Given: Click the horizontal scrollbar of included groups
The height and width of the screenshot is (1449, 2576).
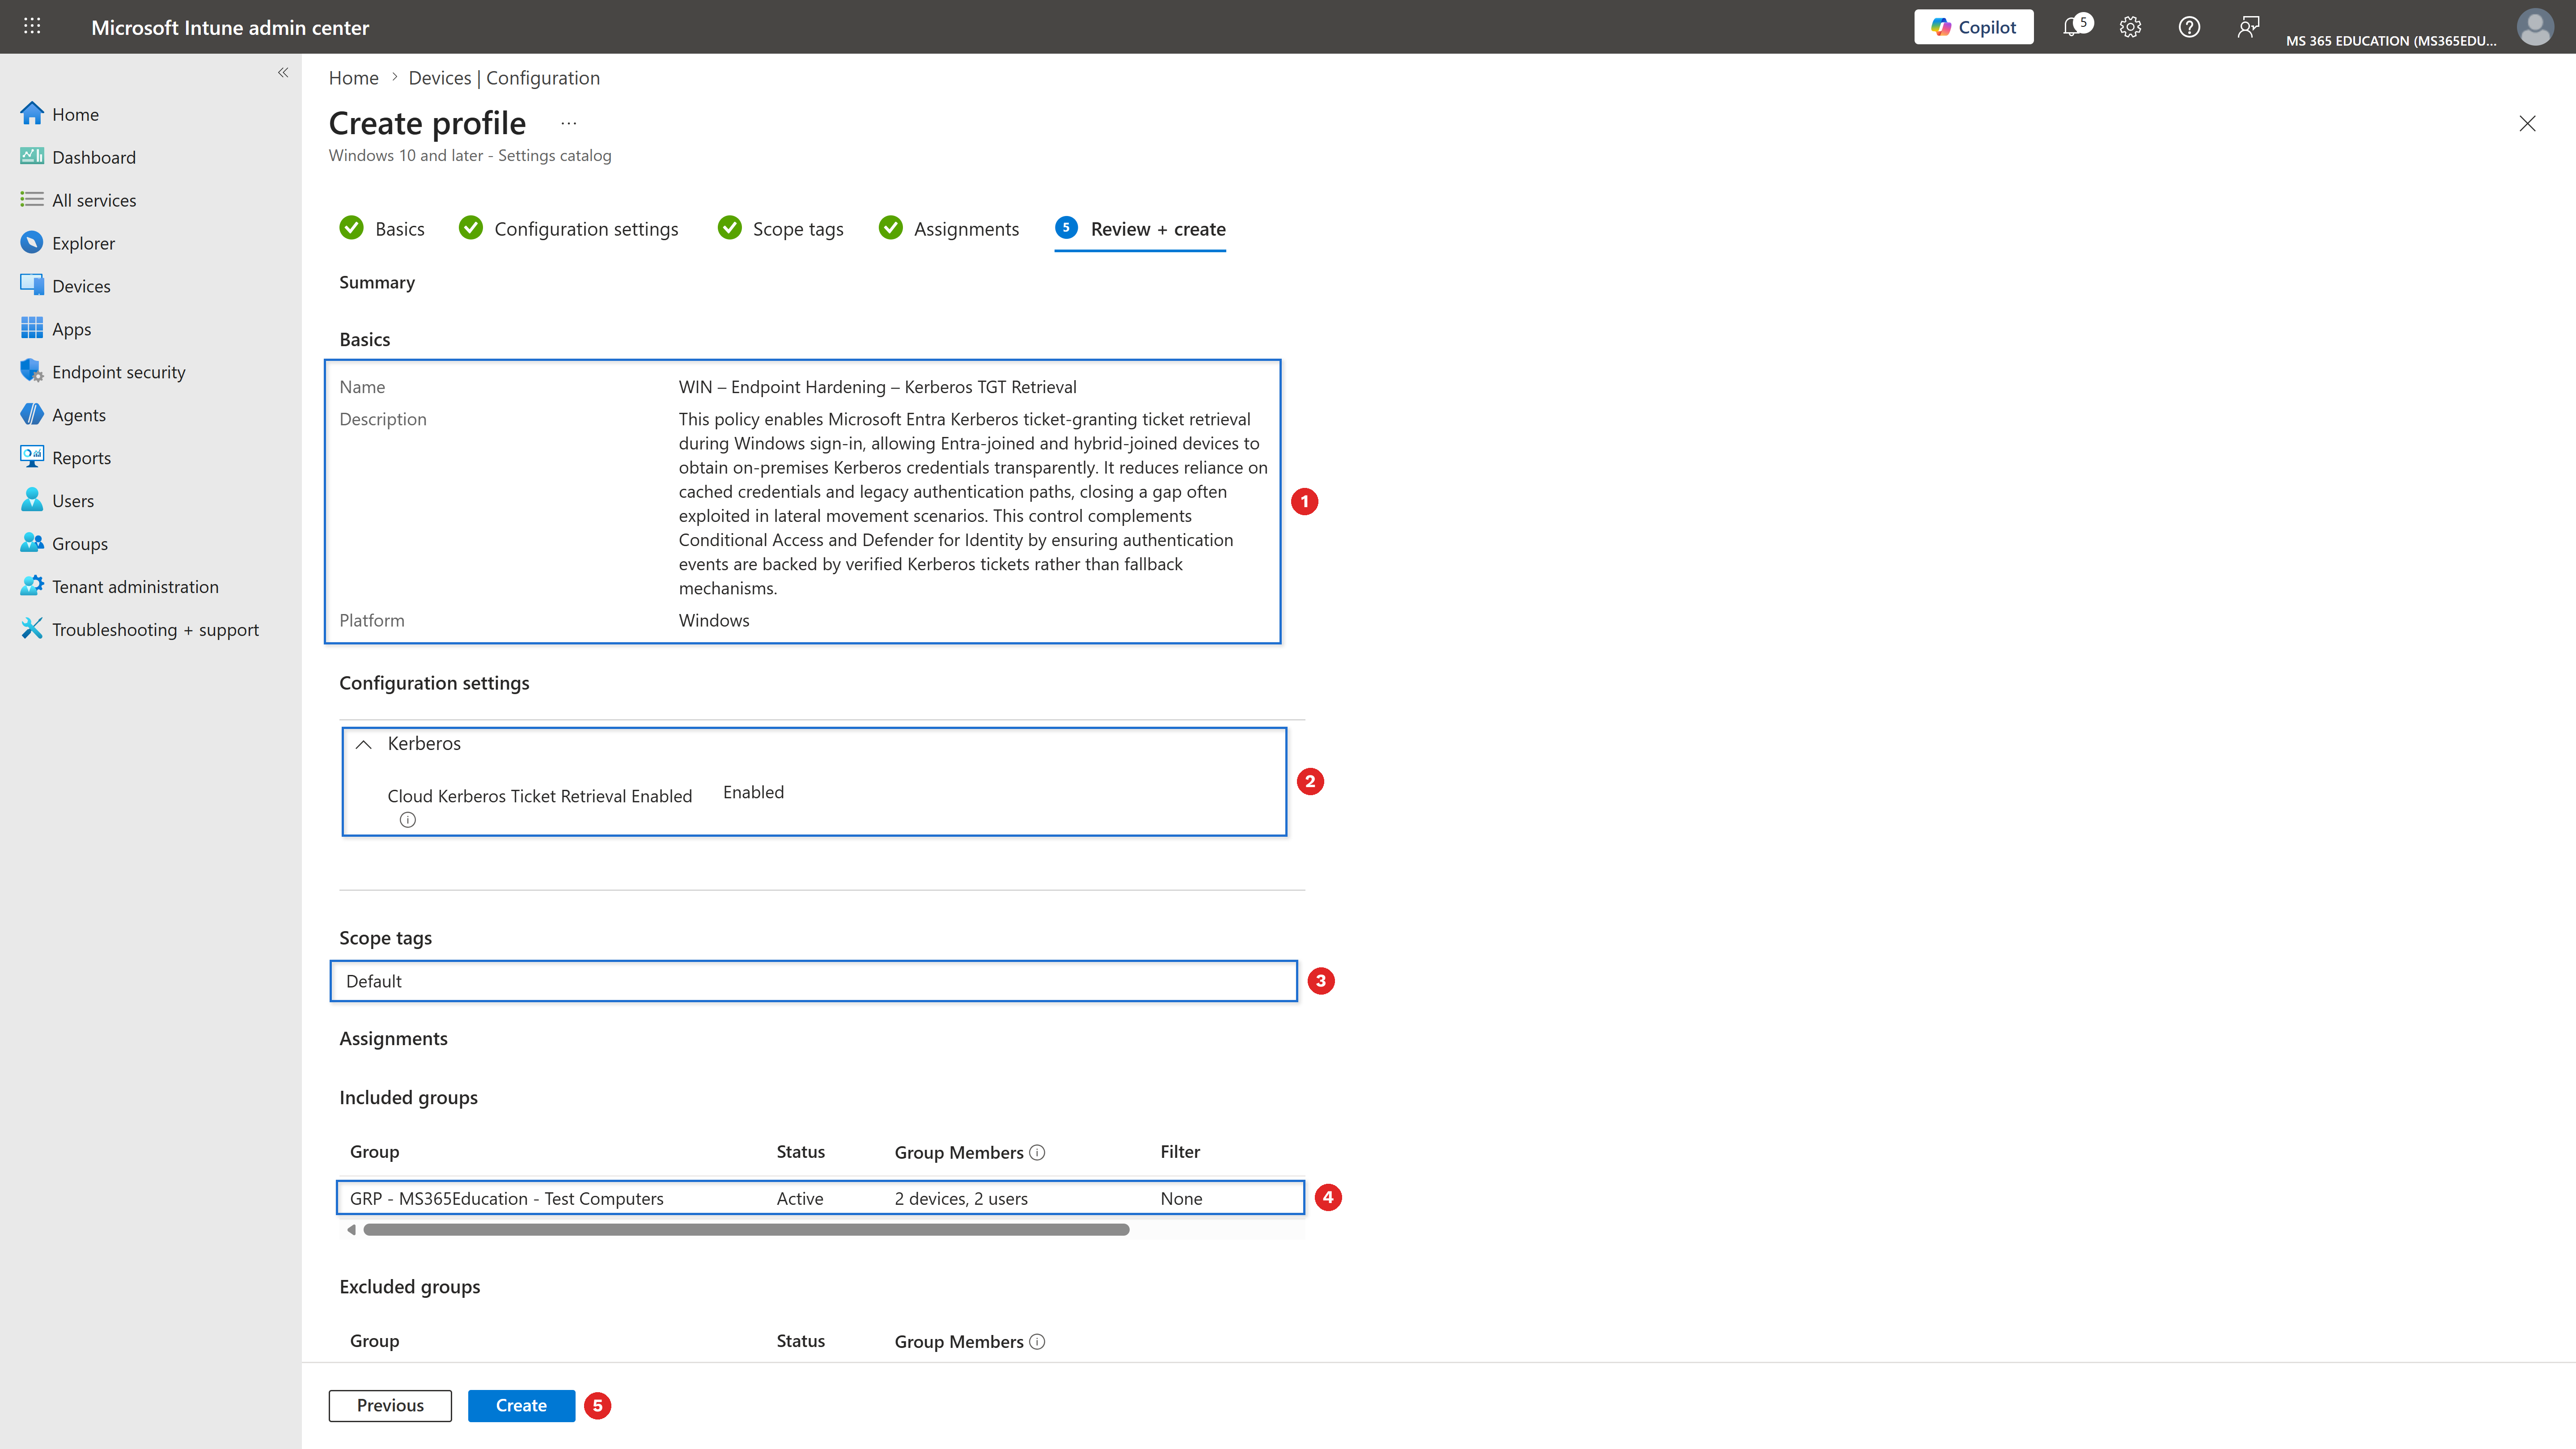Looking at the screenshot, I should (x=746, y=1230).
